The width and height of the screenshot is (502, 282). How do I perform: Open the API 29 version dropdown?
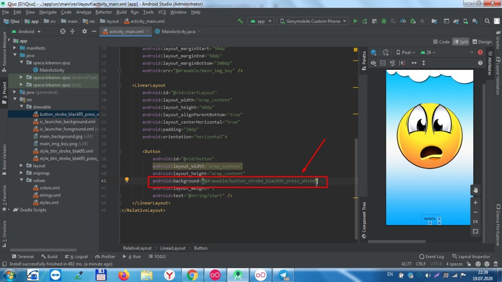click(x=428, y=52)
